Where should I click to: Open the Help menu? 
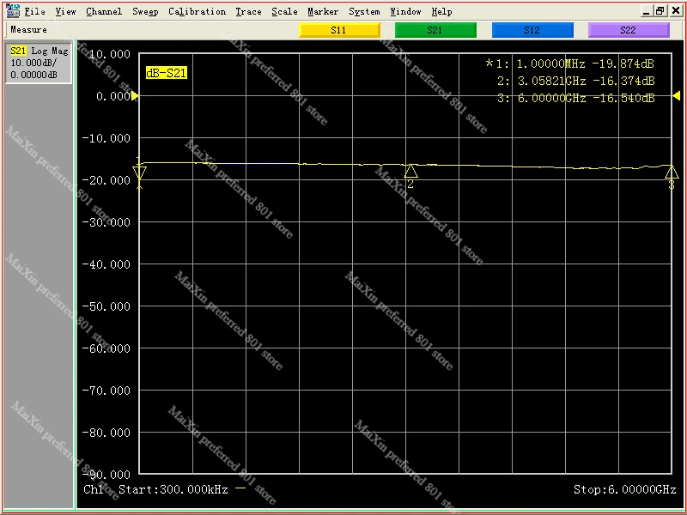(441, 11)
